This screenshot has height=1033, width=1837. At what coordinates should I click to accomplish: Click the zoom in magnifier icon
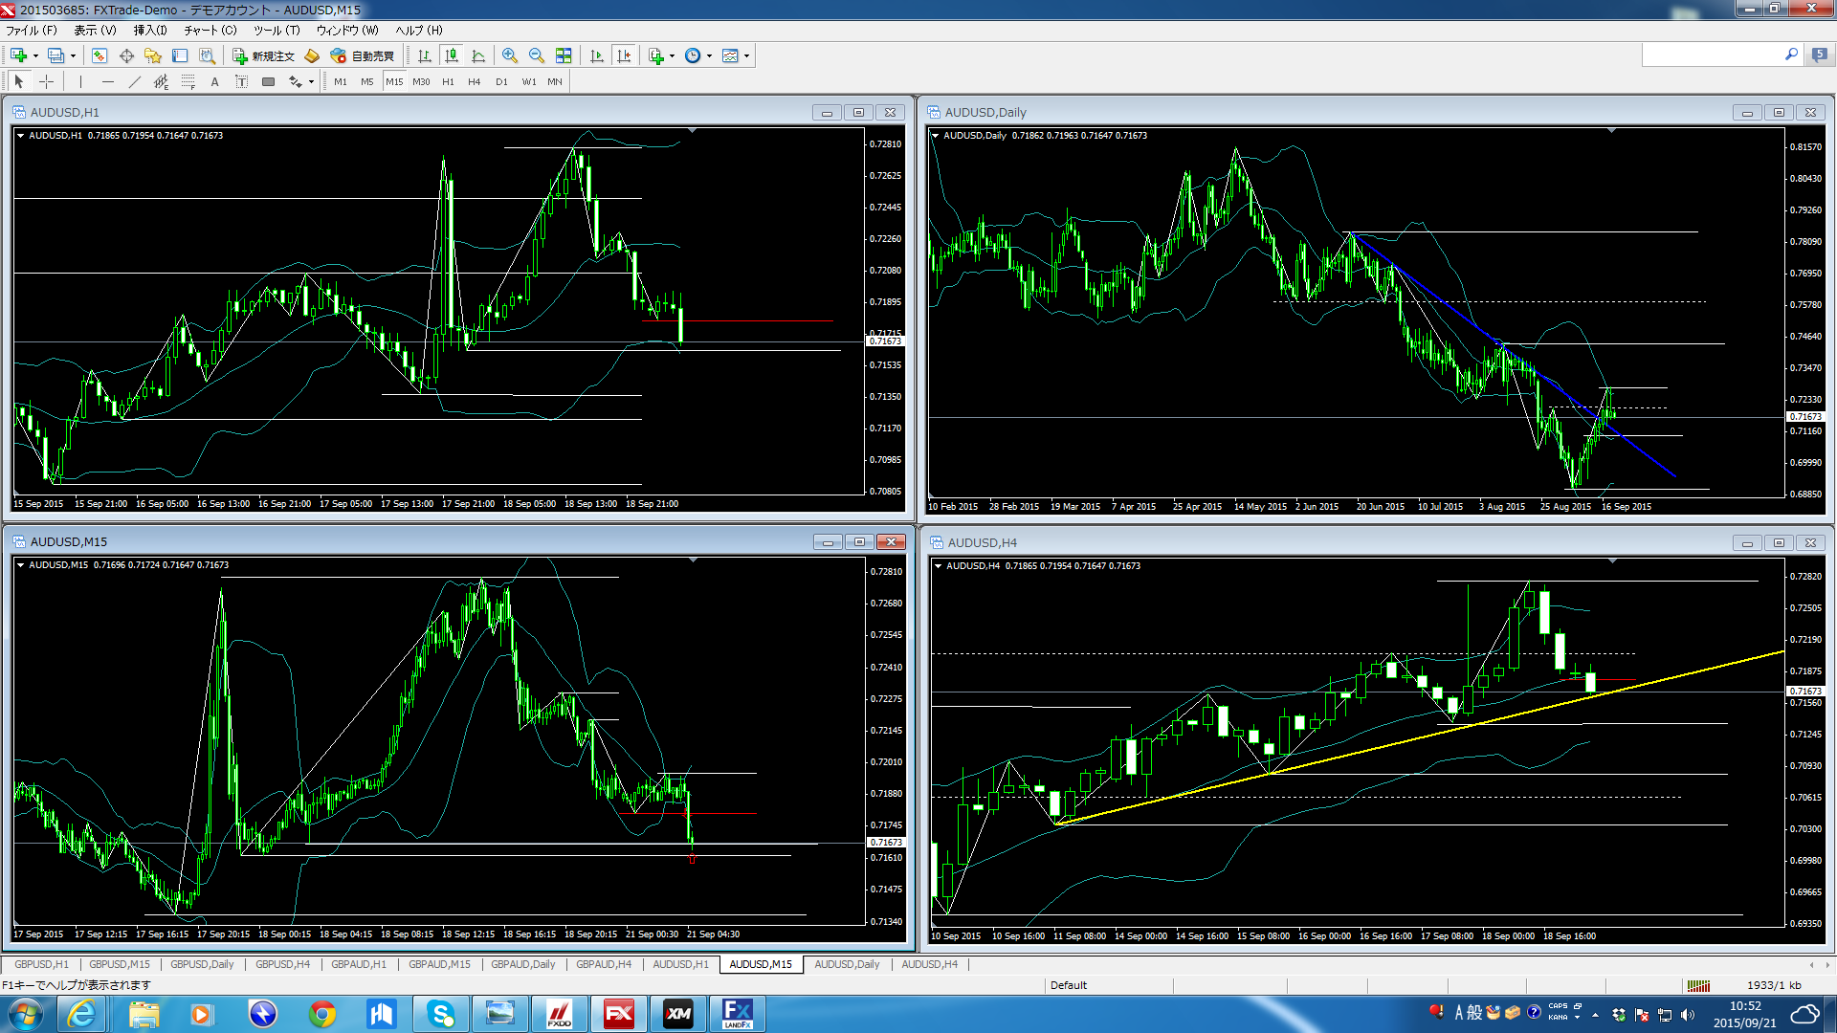pyautogui.click(x=510, y=55)
